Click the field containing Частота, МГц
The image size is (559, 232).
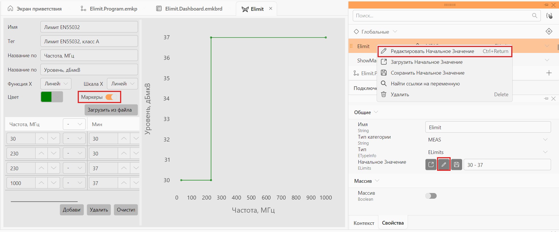89,56
